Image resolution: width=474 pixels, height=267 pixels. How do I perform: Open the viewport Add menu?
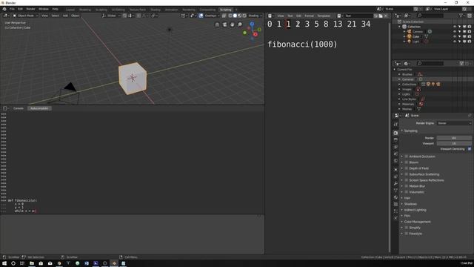coord(65,16)
